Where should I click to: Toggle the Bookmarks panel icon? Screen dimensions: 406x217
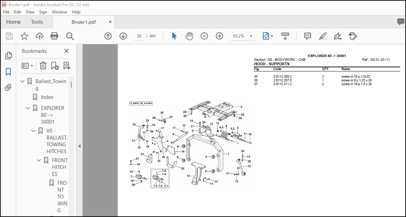pyautogui.click(x=8, y=72)
